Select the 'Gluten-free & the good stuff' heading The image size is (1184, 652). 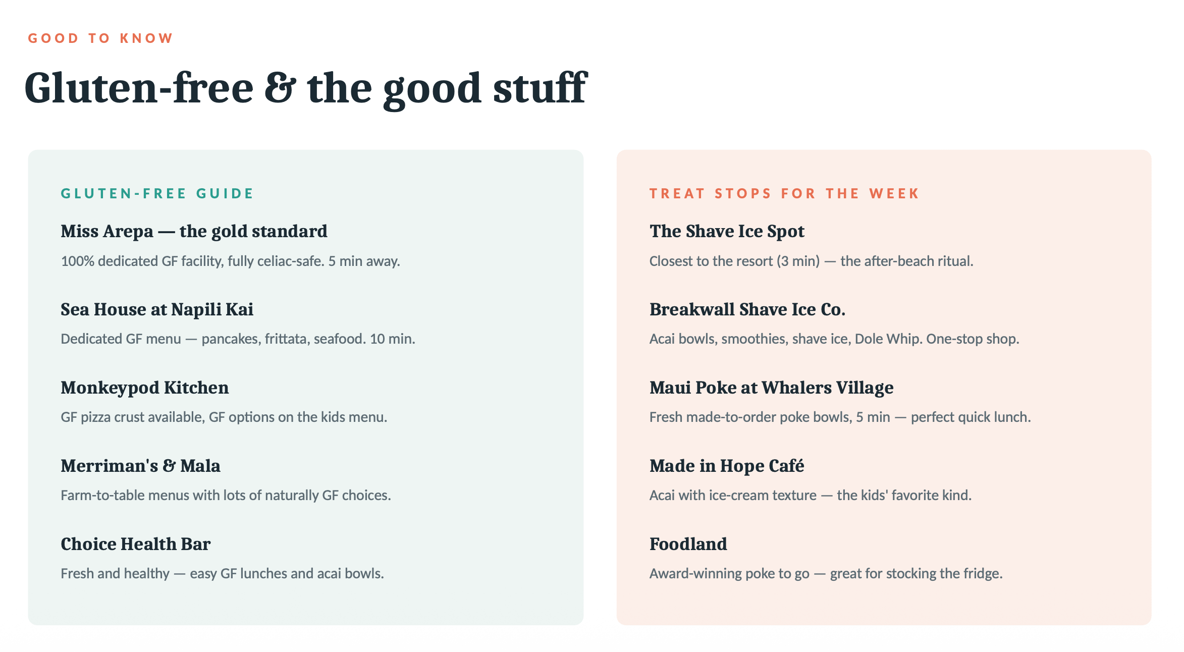(x=306, y=88)
